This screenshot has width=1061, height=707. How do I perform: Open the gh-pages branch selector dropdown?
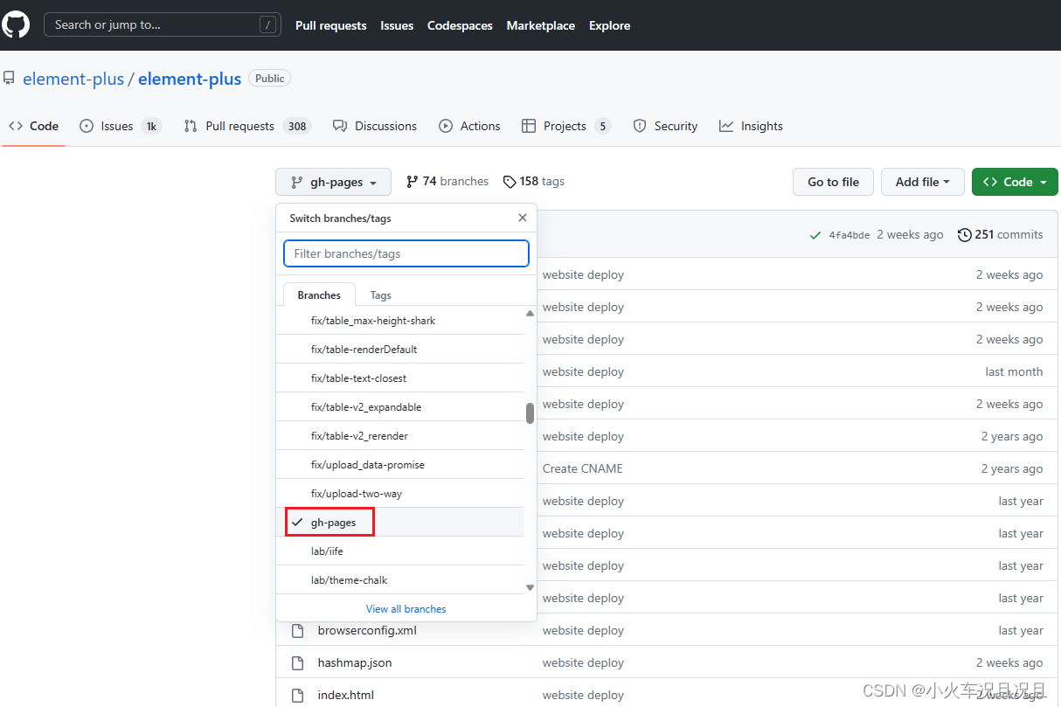(333, 182)
